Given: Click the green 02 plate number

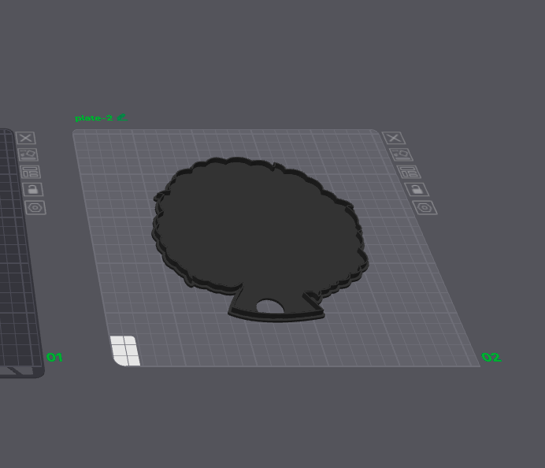Looking at the screenshot, I should [491, 357].
